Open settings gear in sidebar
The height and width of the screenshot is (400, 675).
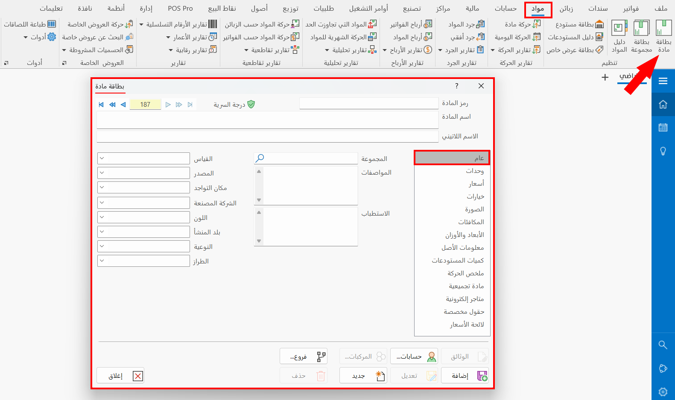(663, 391)
